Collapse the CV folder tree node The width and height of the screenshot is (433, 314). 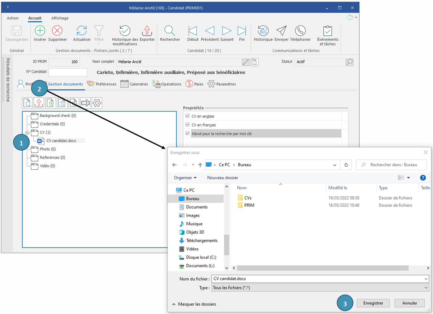[x=27, y=133]
